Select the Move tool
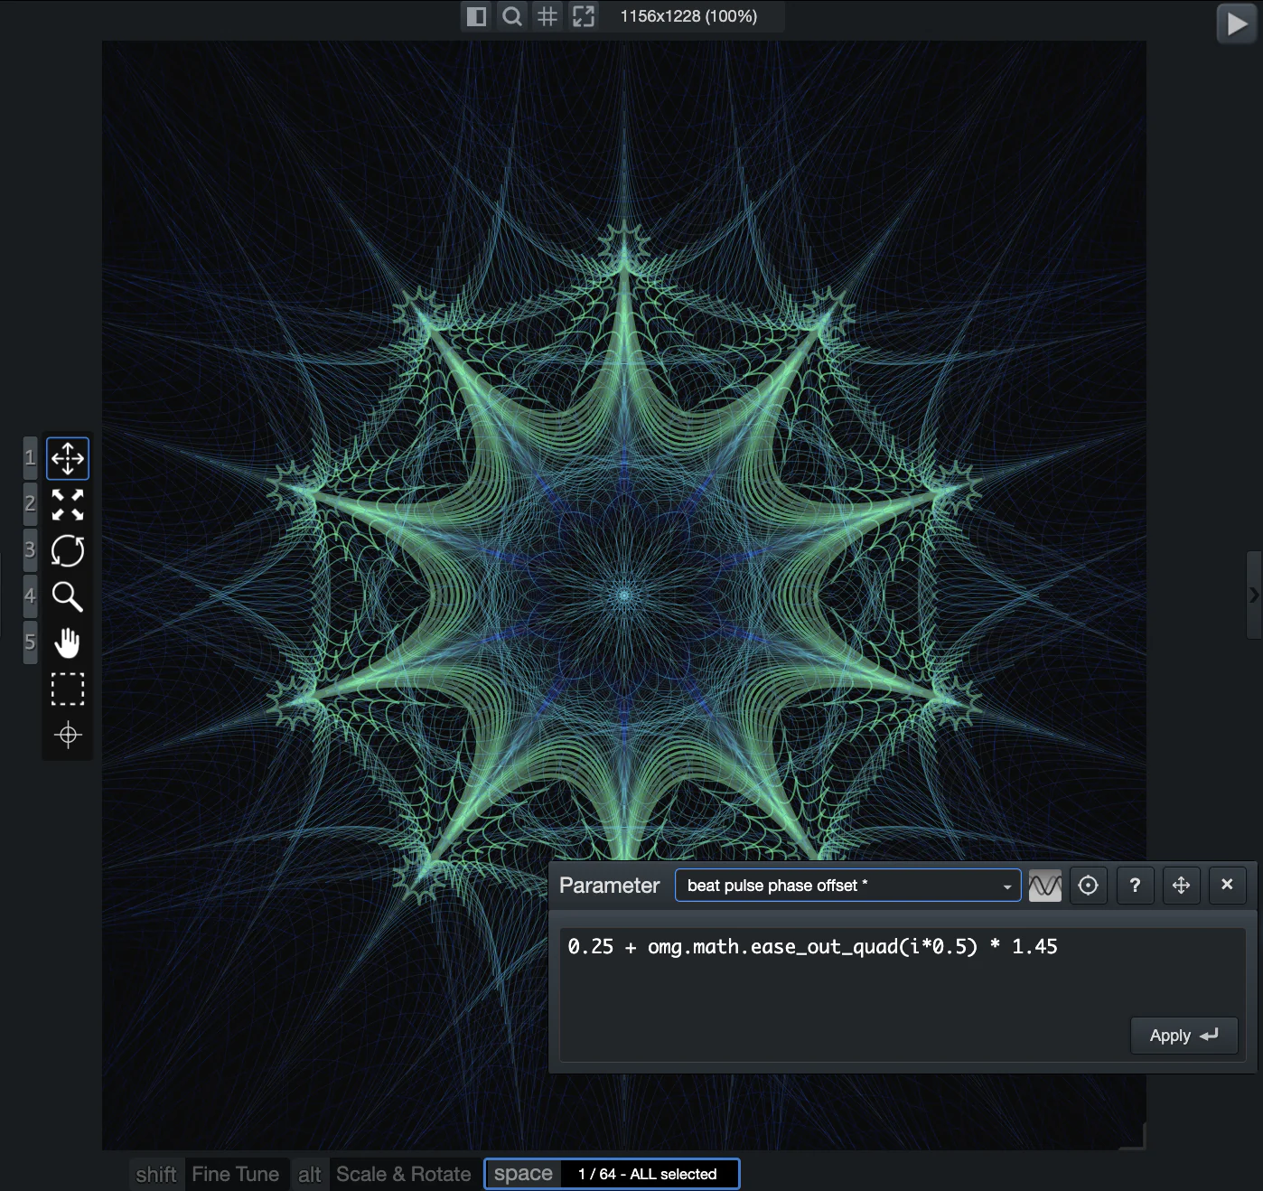 (68, 458)
